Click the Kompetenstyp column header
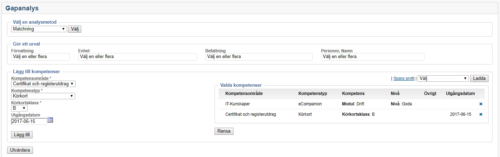This screenshot has width=500, height=157. (x=312, y=94)
